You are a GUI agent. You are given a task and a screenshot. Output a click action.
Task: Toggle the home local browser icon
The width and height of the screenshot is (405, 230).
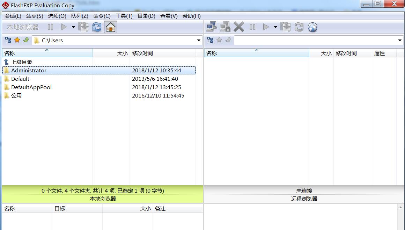click(111, 27)
